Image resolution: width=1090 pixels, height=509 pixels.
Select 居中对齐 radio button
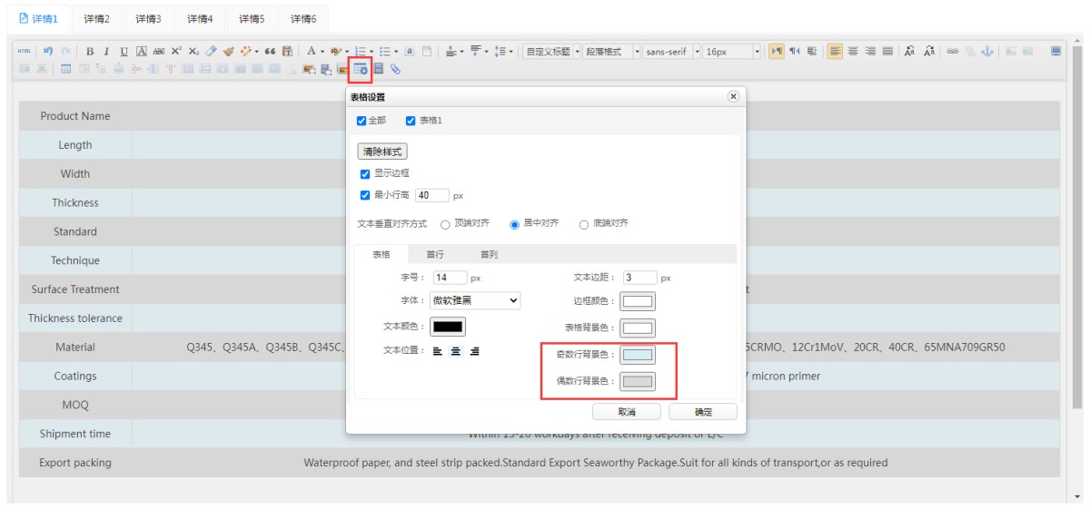[514, 224]
